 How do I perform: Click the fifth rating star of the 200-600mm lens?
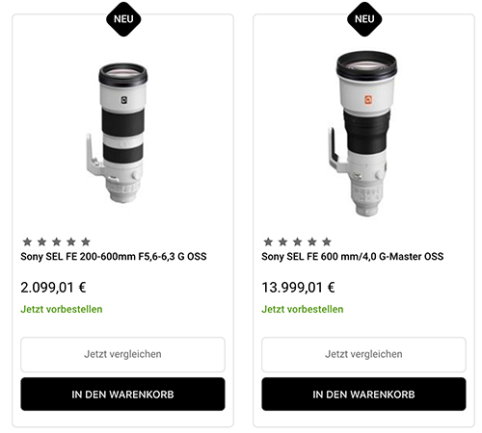pos(86,242)
